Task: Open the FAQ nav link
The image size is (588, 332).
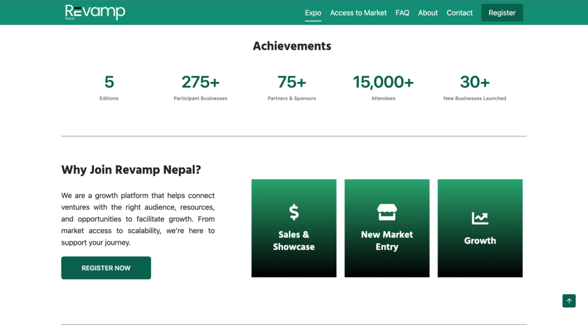Action: [403, 13]
